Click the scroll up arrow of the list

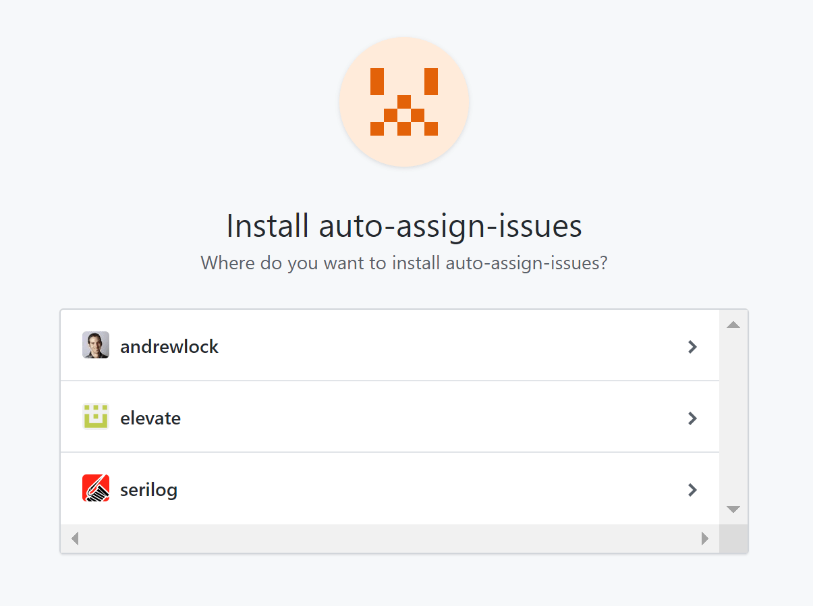[x=733, y=325]
